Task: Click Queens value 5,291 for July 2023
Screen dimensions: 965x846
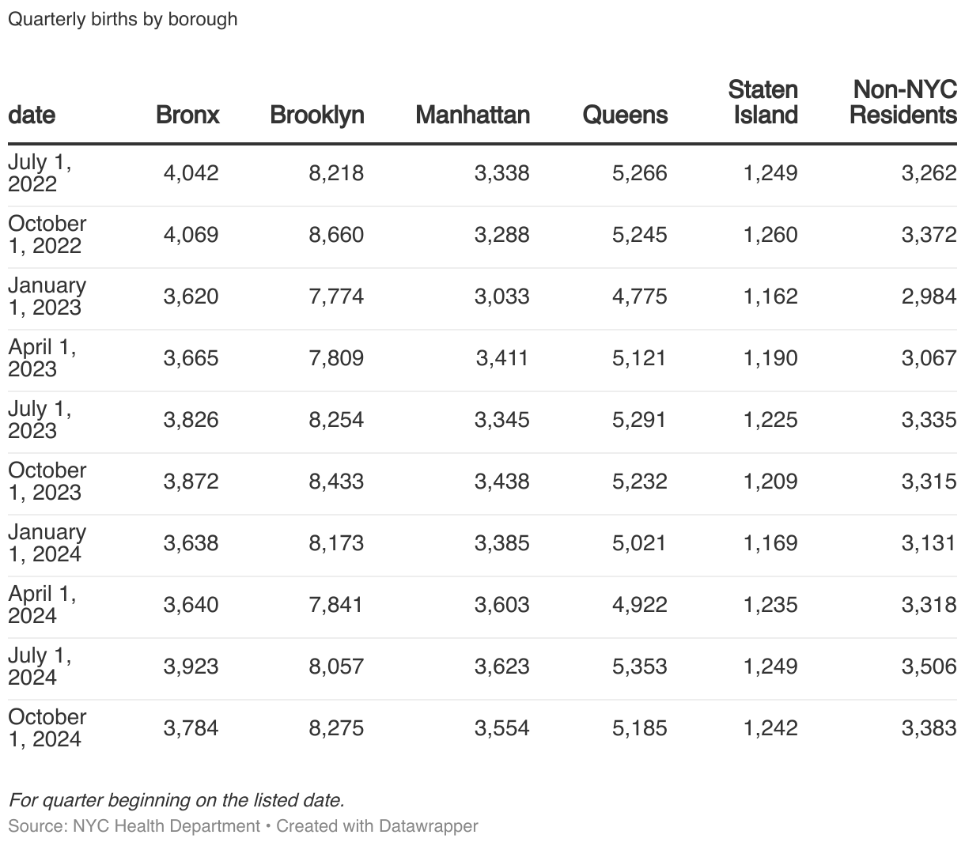Action: click(x=639, y=420)
